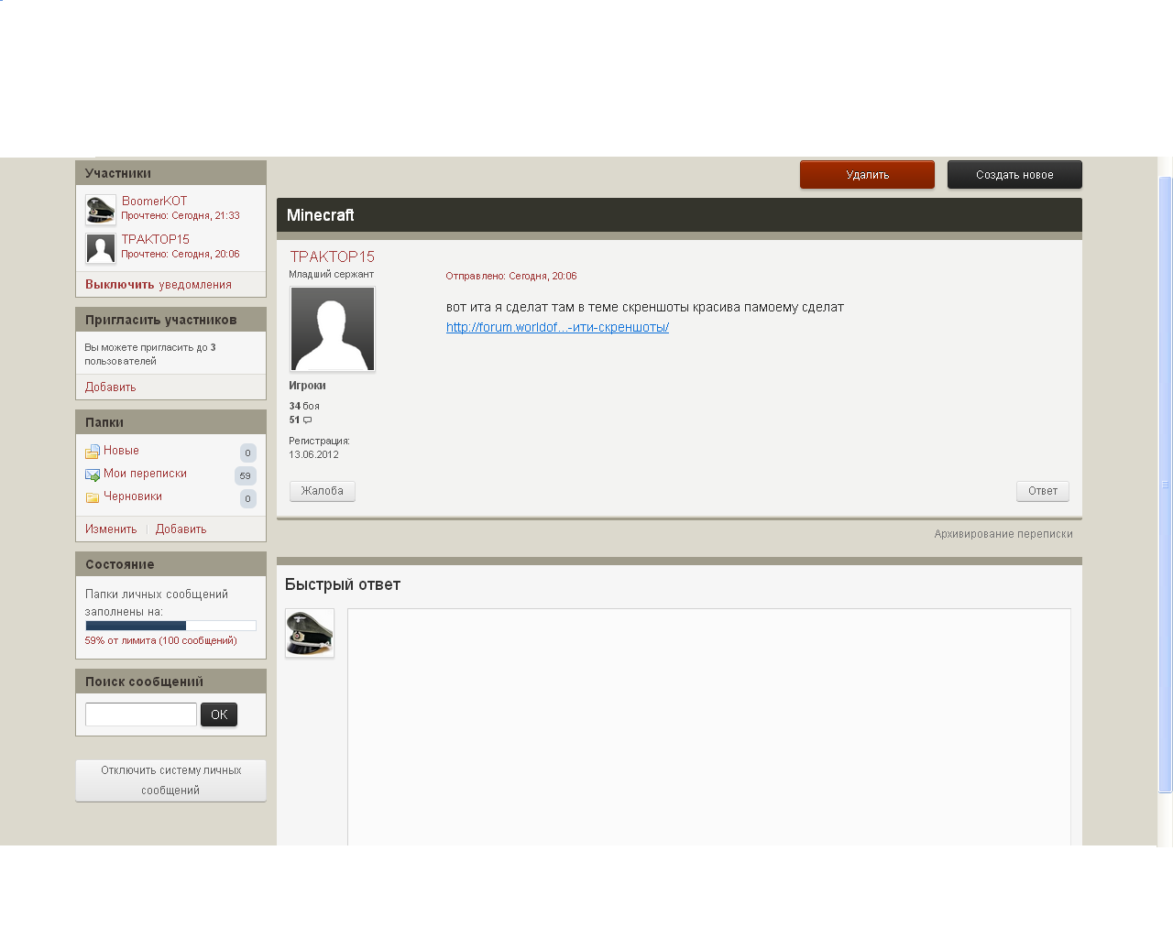Click the message search input field
This screenshot has height=938, width=1173.
(x=141, y=714)
